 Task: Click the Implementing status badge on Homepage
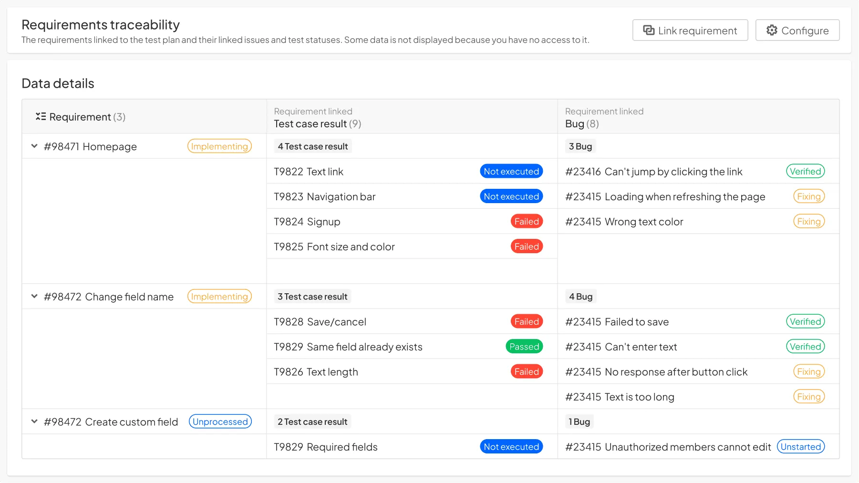(x=219, y=146)
